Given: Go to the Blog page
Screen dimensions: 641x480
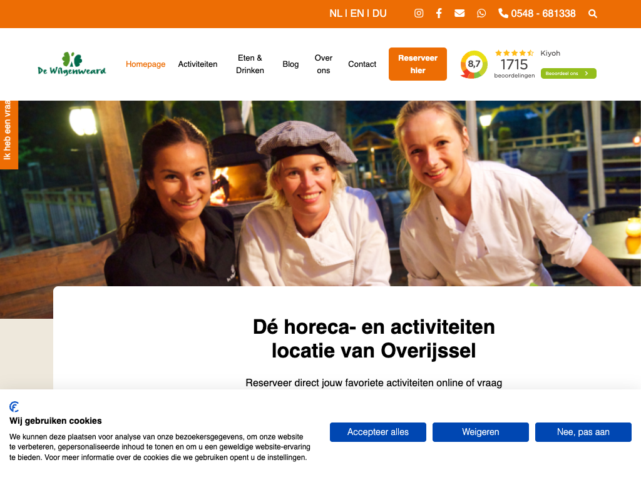Looking at the screenshot, I should point(290,64).
